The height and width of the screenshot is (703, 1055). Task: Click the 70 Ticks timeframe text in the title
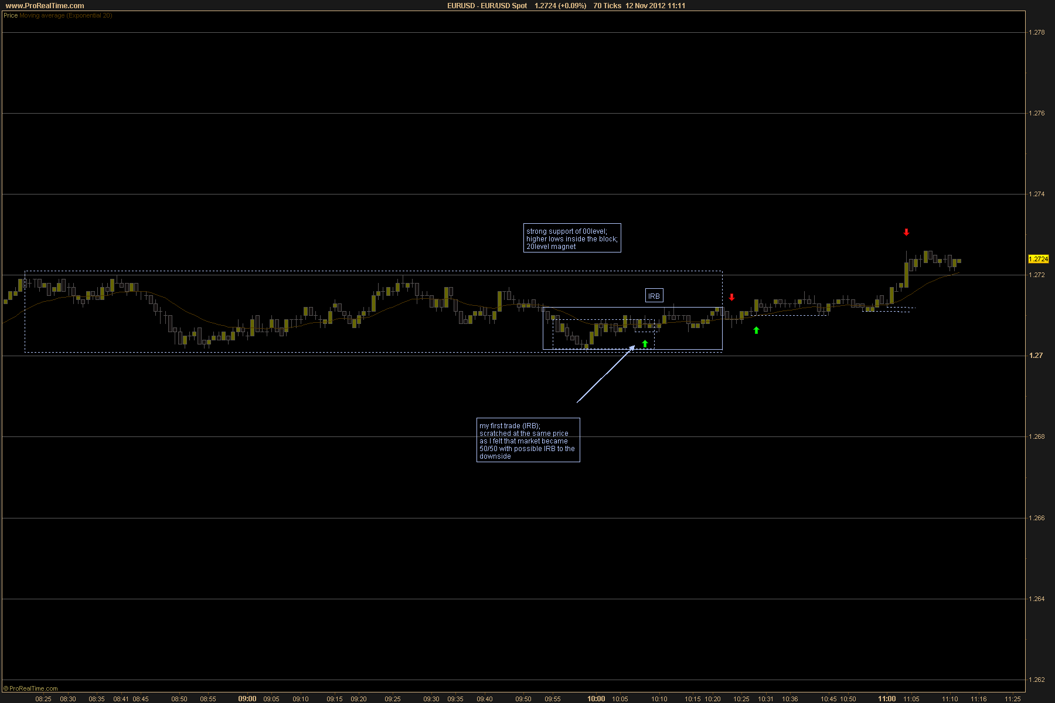point(607,6)
